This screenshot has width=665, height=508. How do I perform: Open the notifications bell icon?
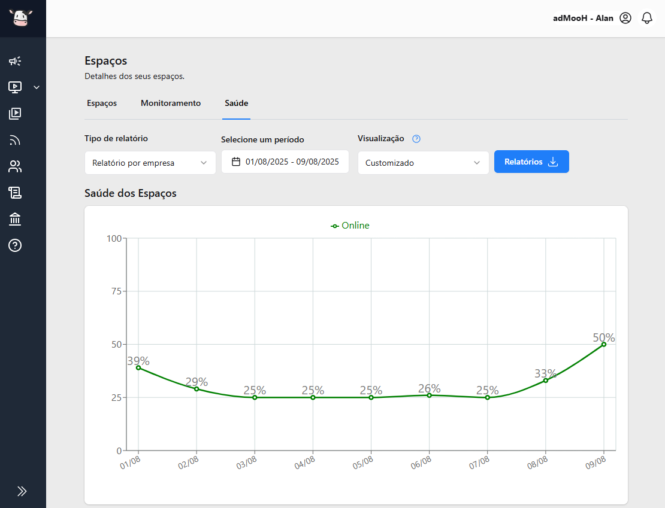pos(647,18)
